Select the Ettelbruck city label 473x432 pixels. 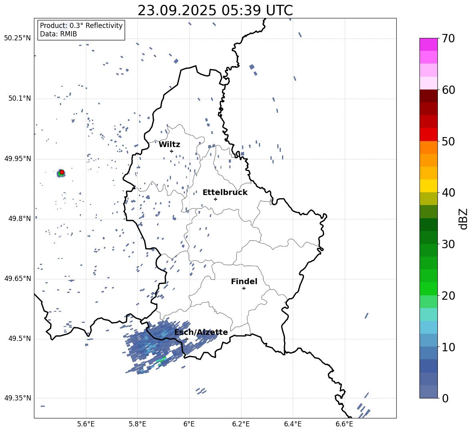[x=225, y=193]
